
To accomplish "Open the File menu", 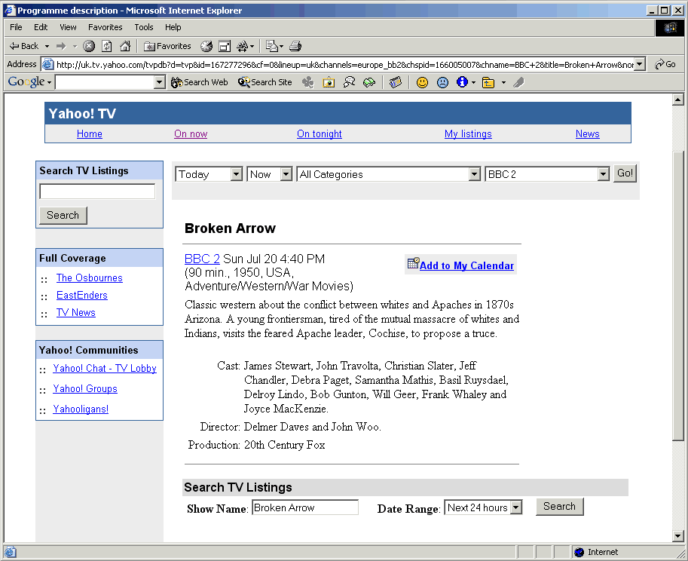I will click(16, 27).
